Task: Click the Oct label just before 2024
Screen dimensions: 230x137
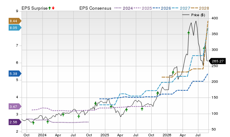Action: 27,135
